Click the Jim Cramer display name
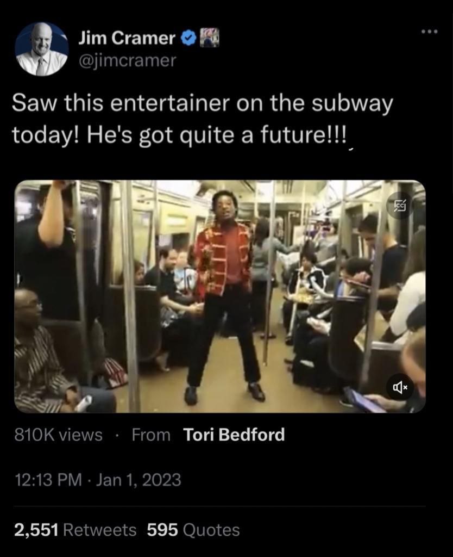 click(x=127, y=38)
